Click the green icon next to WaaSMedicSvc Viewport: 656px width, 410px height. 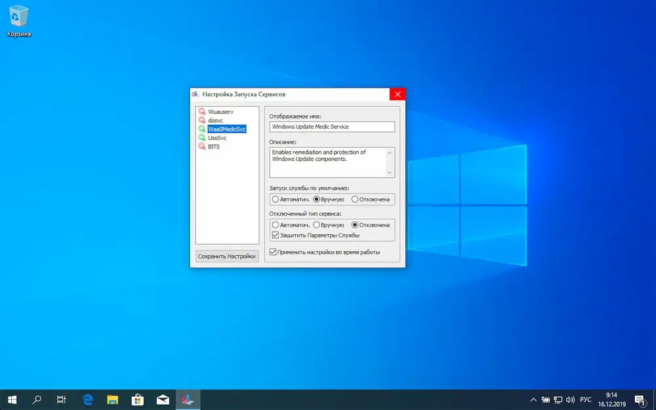[x=202, y=129]
